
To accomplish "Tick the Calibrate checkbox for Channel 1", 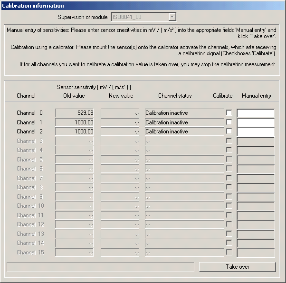I will tap(229, 122).
